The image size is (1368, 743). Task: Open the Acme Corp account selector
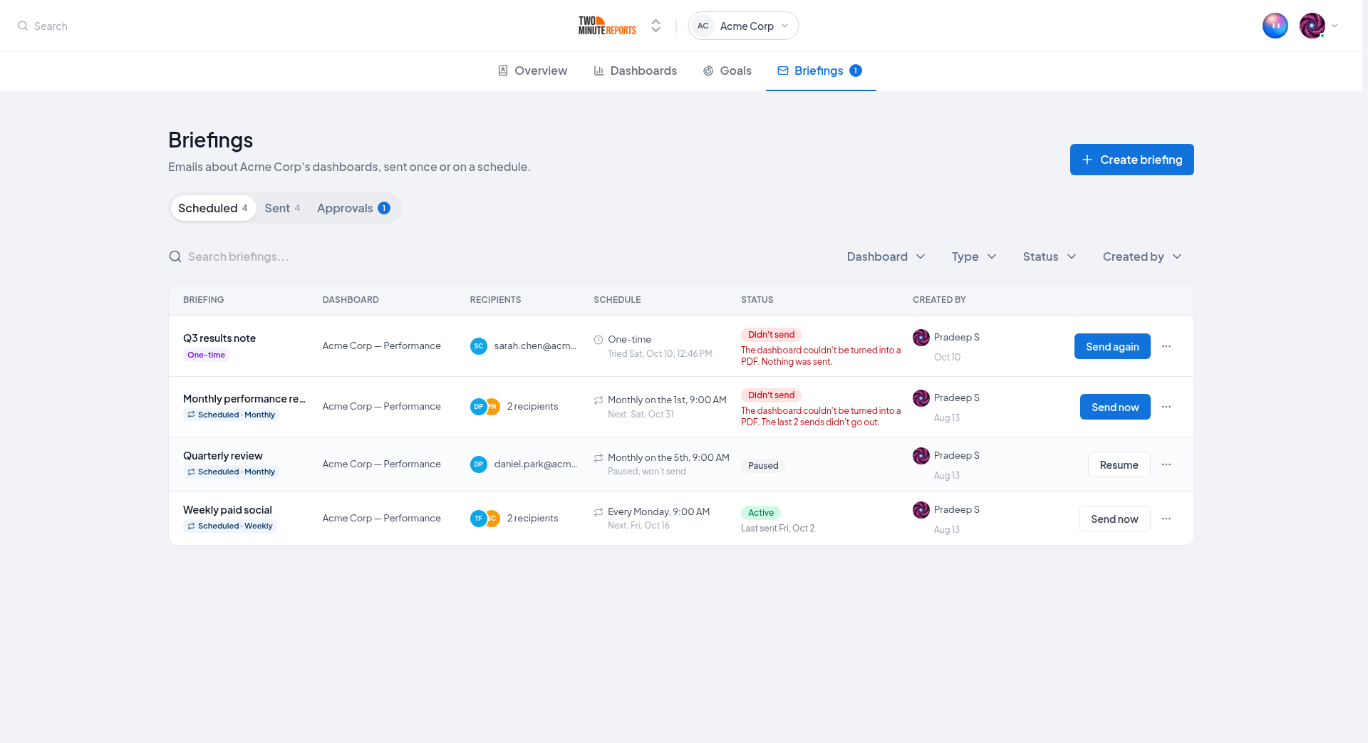click(743, 26)
